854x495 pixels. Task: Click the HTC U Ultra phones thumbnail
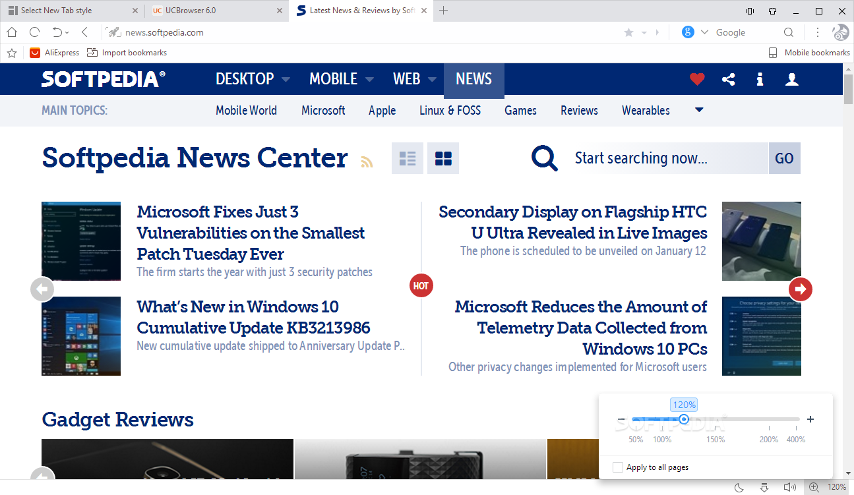pos(762,241)
